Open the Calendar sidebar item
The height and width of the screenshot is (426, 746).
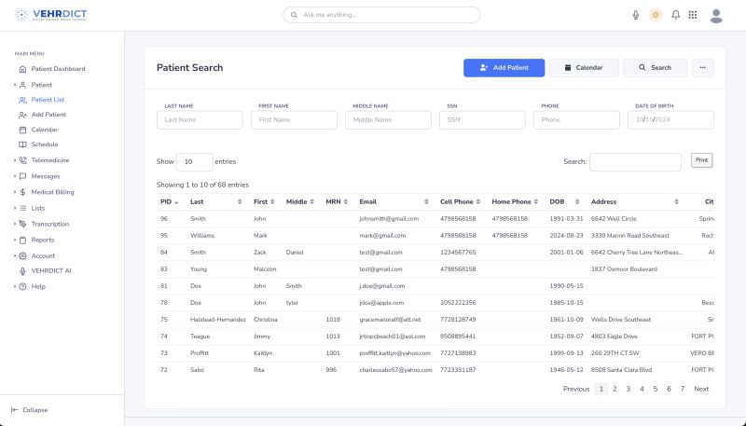click(44, 130)
